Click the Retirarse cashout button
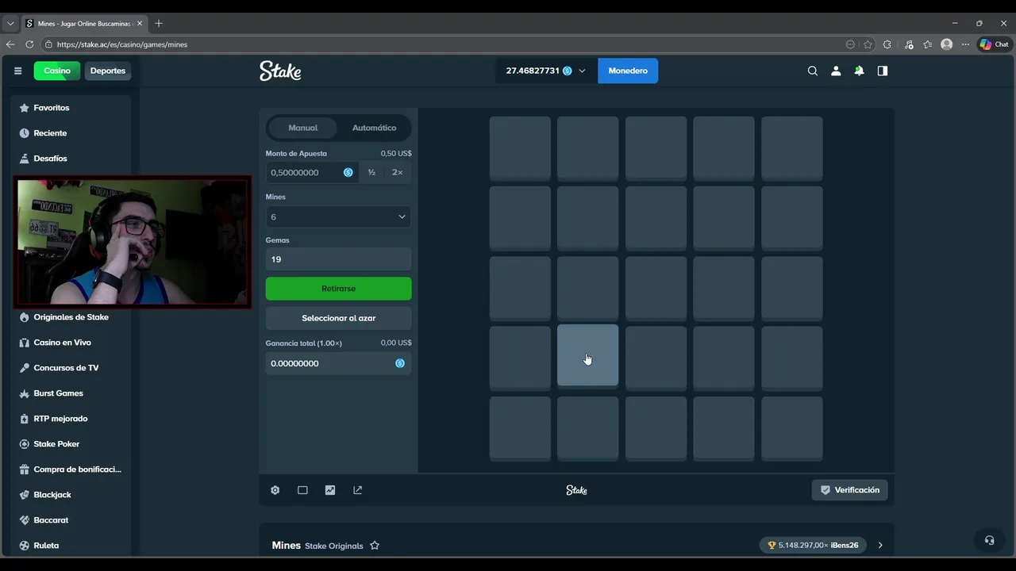The height and width of the screenshot is (571, 1016). point(338,289)
